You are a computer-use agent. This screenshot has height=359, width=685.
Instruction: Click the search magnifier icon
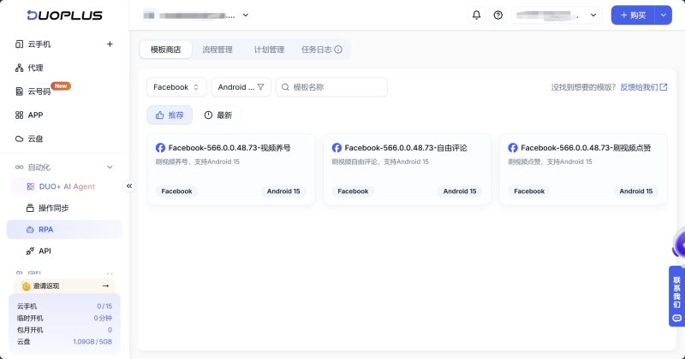[x=285, y=87]
